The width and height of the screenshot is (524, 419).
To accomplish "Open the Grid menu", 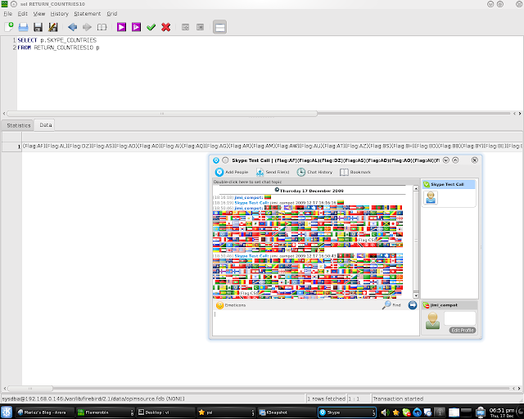I will 112,14.
